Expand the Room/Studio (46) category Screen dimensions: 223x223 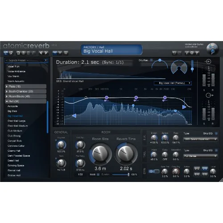[26, 96]
